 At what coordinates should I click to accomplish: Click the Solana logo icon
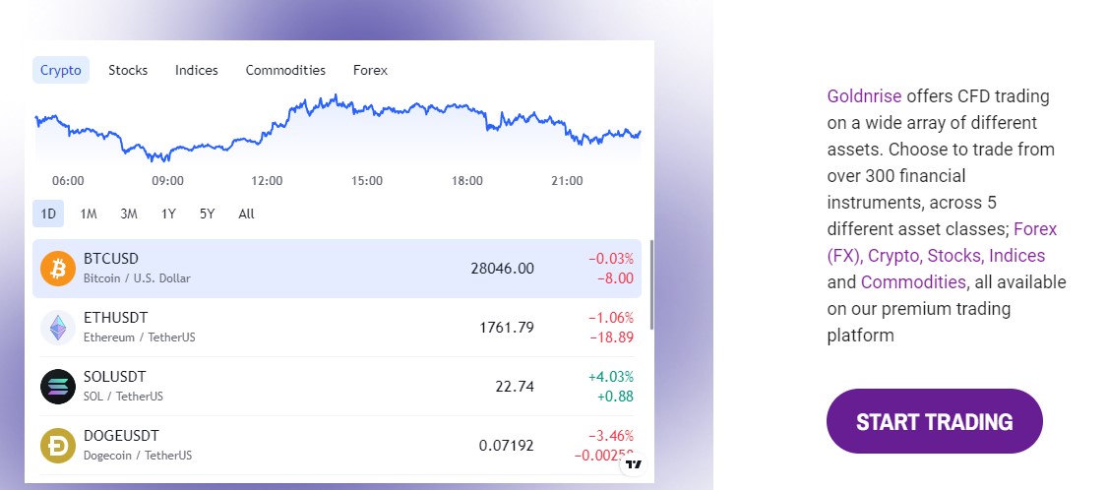[58, 387]
